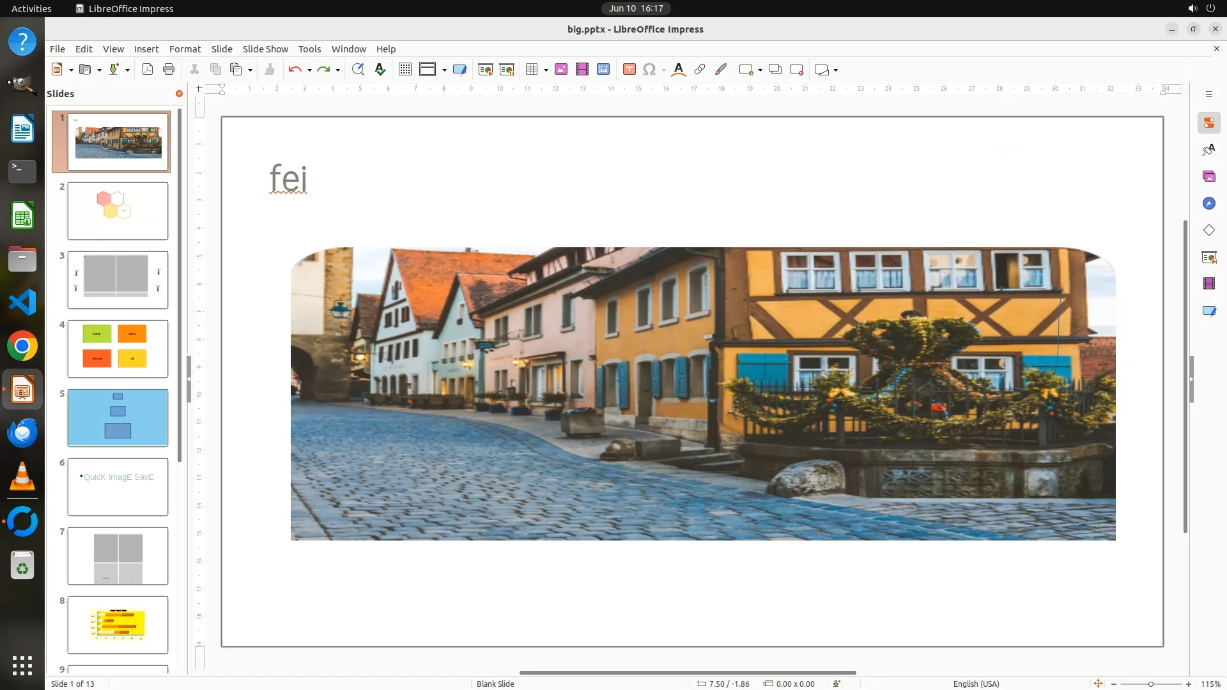Open the Slide Show menu
Viewport: 1227px width, 690px height.
point(265,49)
